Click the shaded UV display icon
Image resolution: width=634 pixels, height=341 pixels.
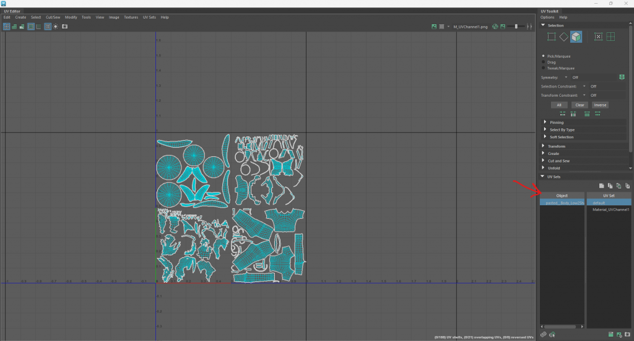pyautogui.click(x=15, y=27)
